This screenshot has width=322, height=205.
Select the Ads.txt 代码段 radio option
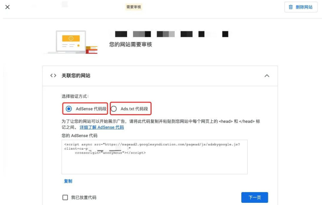point(114,109)
